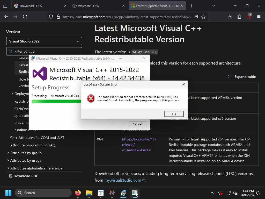
Task: Click the Visual Studio logo in installer
Action: [40, 74]
